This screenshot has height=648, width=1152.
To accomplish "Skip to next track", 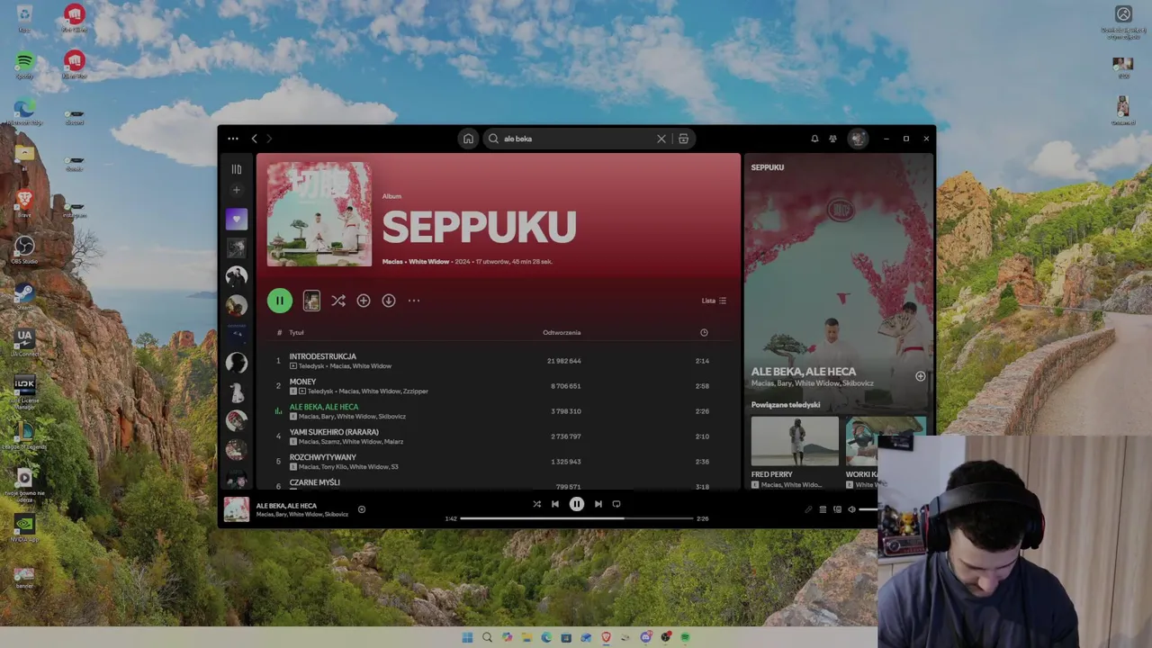I will (x=598, y=504).
